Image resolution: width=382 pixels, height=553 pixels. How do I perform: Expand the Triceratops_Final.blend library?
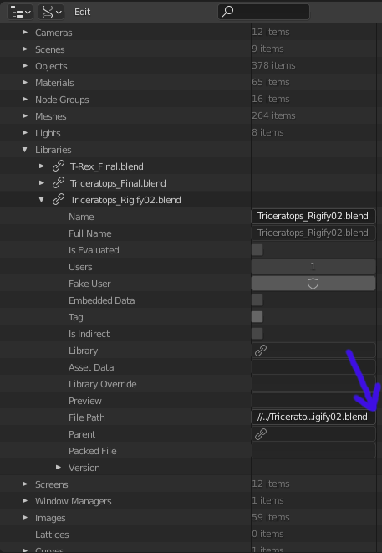point(42,183)
